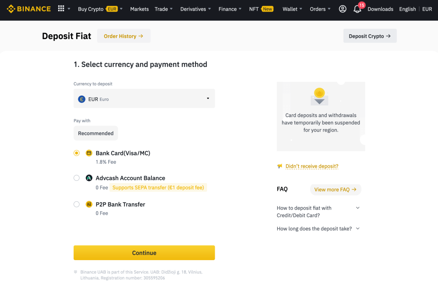Open the EUR currency dropdown

coord(144,99)
